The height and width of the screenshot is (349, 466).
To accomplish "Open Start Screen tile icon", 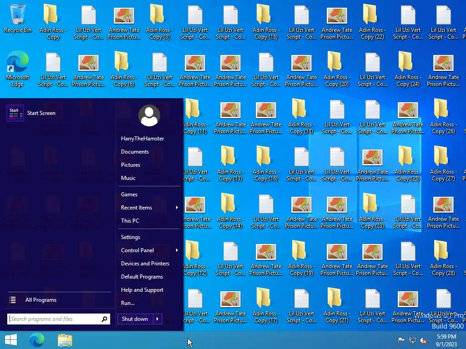I will (x=15, y=113).
